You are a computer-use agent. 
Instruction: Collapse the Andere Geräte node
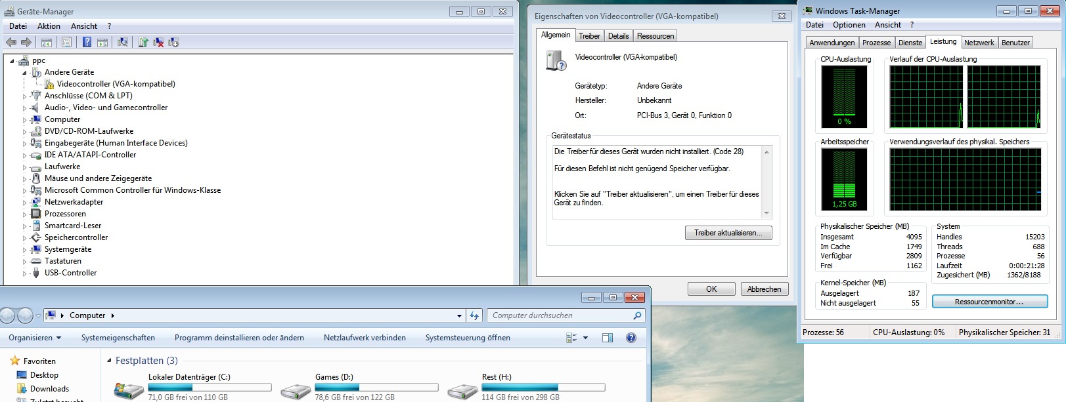pos(24,72)
